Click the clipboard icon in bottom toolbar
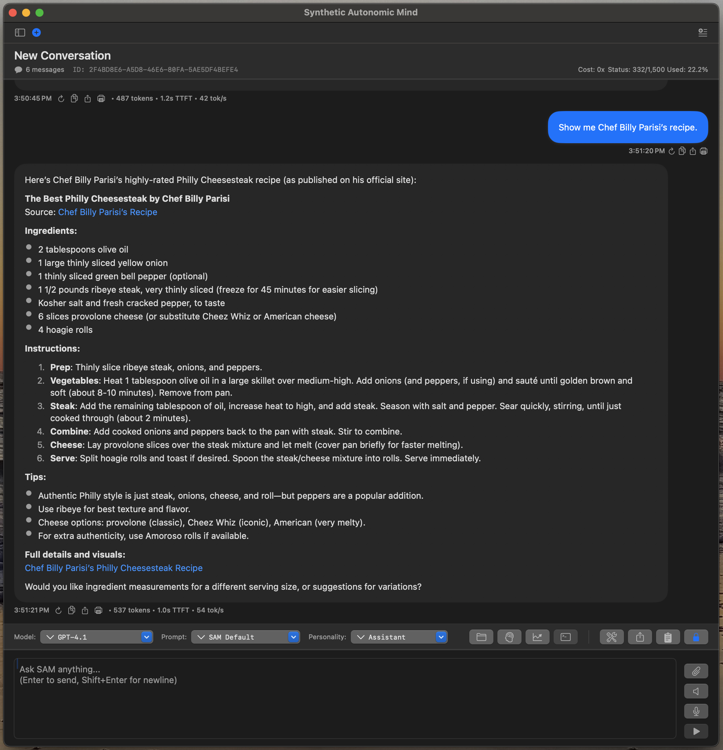Viewport: 723px width, 750px height. coord(667,637)
